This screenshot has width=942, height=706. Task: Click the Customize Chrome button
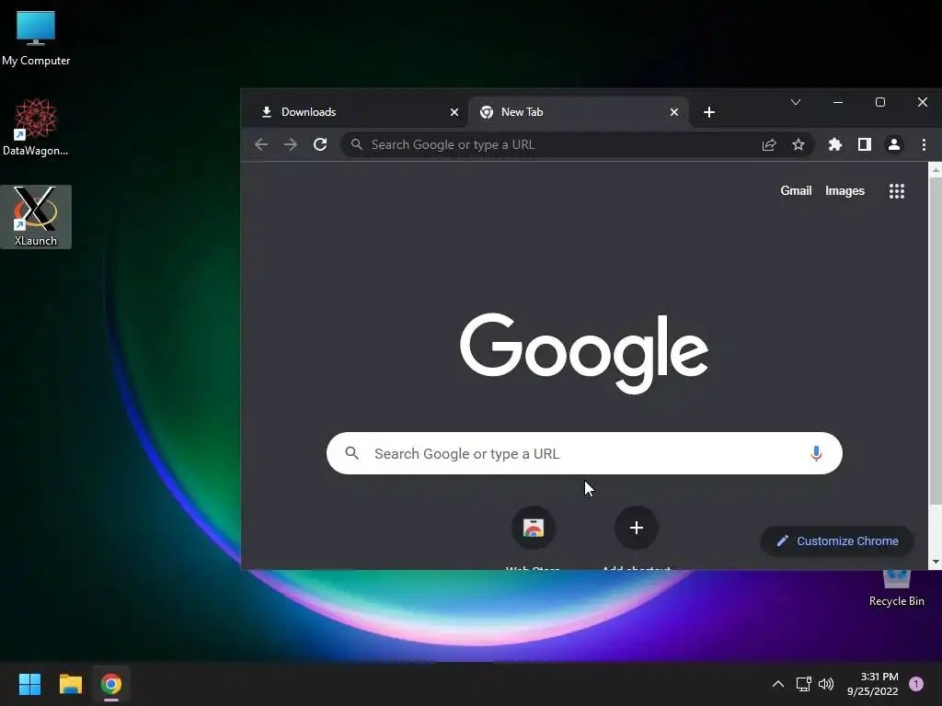tap(837, 541)
